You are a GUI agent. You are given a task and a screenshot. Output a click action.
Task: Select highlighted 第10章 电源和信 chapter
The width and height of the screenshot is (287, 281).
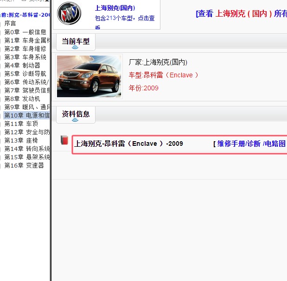tap(27, 115)
